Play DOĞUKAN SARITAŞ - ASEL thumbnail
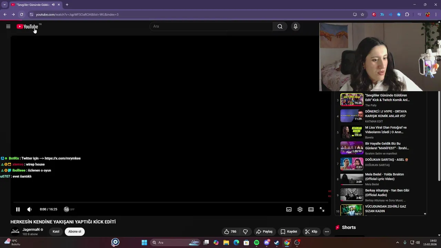Viewport: 441px width, 248px height. pyautogui.click(x=352, y=164)
